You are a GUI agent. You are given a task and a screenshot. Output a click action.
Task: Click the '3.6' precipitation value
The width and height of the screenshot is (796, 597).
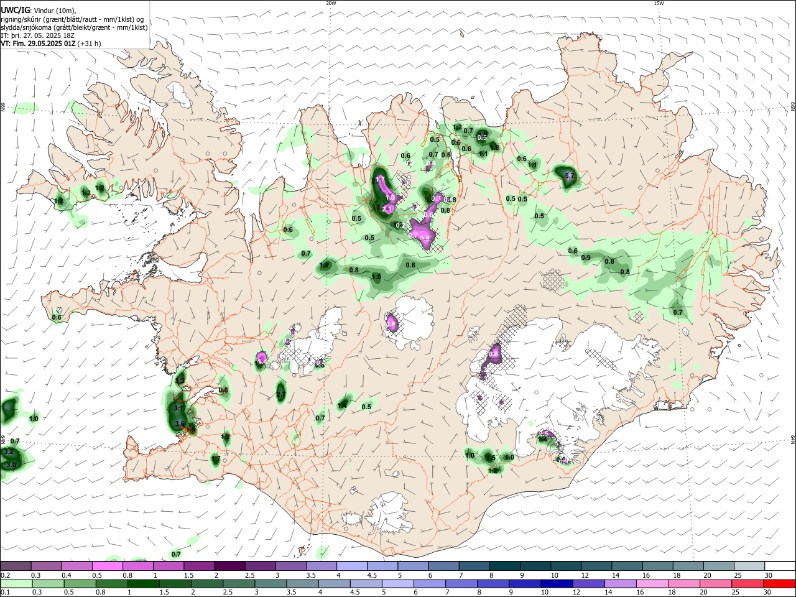(x=180, y=423)
